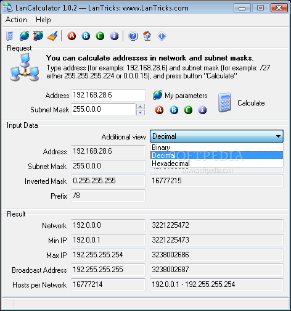The image size is (291, 311).
Task: Click the Broadcast Address field 192.255.255.255
Action: pyautogui.click(x=109, y=270)
